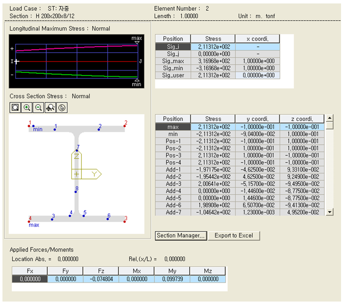Click the zoom fit/pan icon

pos(50,107)
